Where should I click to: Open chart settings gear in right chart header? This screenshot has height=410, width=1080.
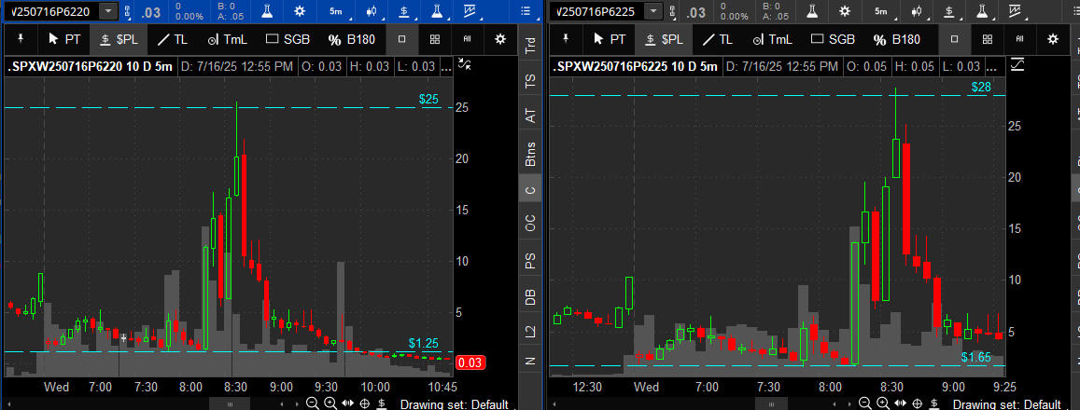coord(844,11)
